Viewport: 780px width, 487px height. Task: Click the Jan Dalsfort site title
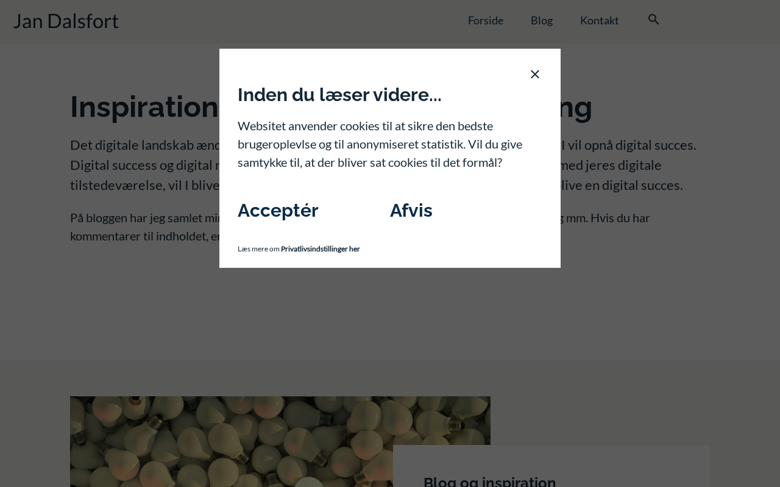(66, 21)
